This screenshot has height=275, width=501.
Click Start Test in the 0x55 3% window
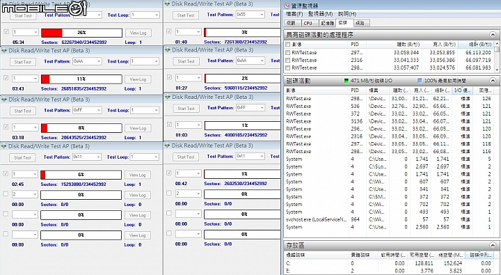tap(186, 15)
